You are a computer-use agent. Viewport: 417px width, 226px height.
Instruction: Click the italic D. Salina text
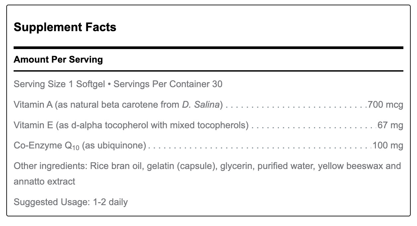[201, 105]
